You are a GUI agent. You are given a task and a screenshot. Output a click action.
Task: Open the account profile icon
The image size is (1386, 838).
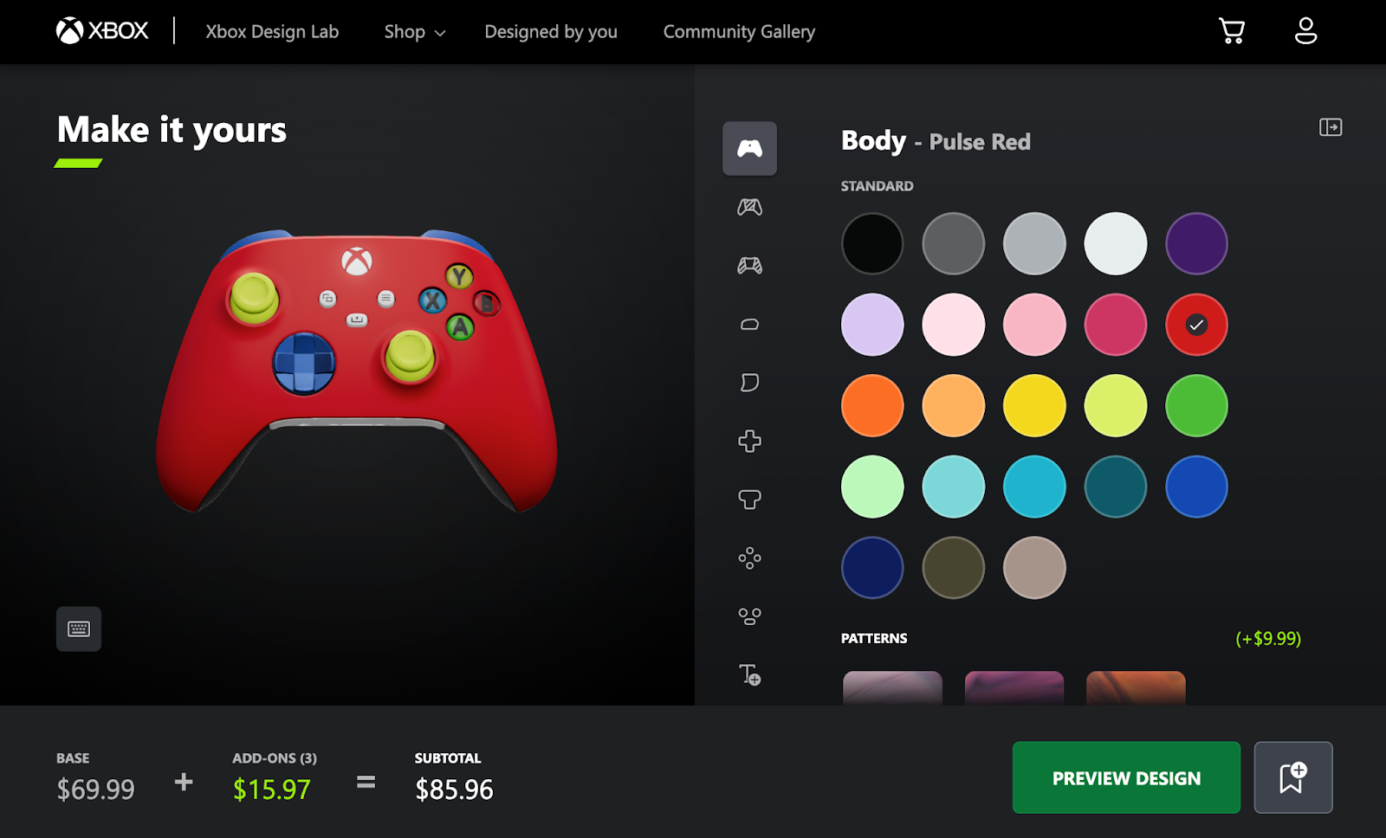tap(1305, 31)
